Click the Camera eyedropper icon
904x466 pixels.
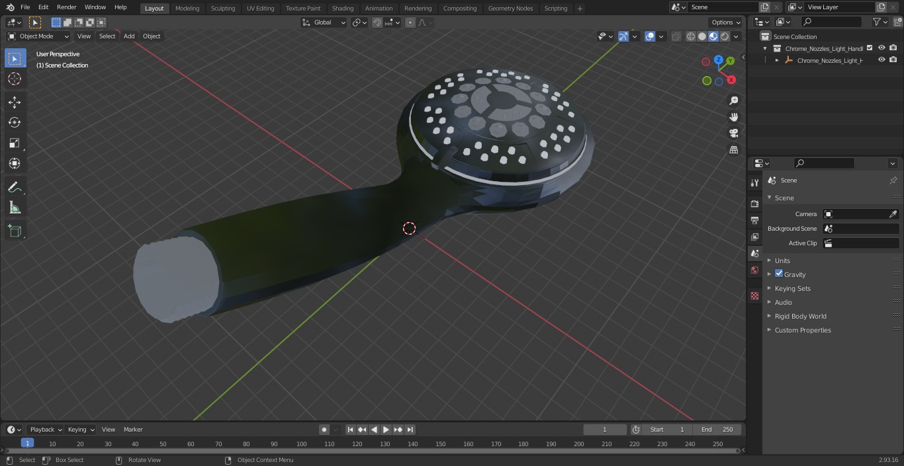pyautogui.click(x=893, y=214)
